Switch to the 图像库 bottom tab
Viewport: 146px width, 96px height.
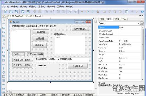(54, 95)
